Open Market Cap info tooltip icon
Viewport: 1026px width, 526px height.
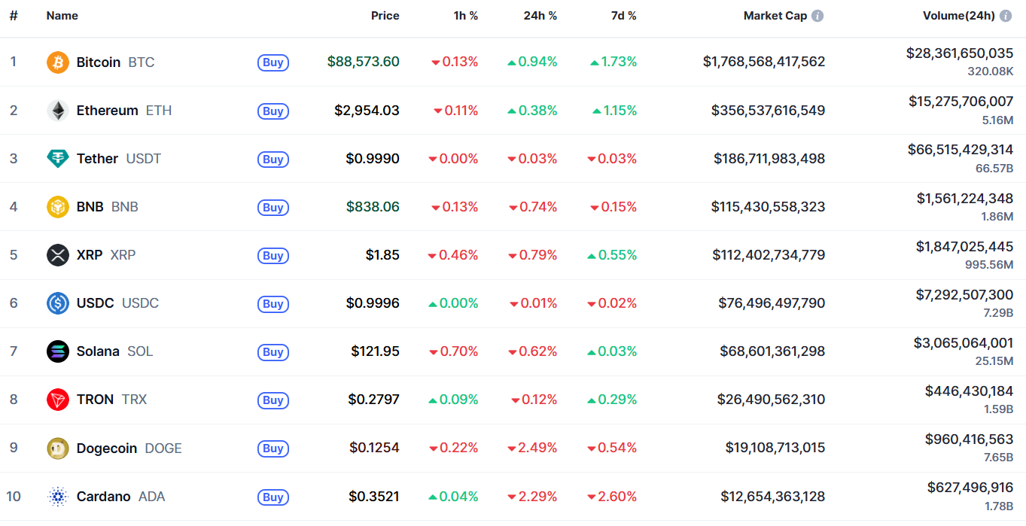click(817, 16)
